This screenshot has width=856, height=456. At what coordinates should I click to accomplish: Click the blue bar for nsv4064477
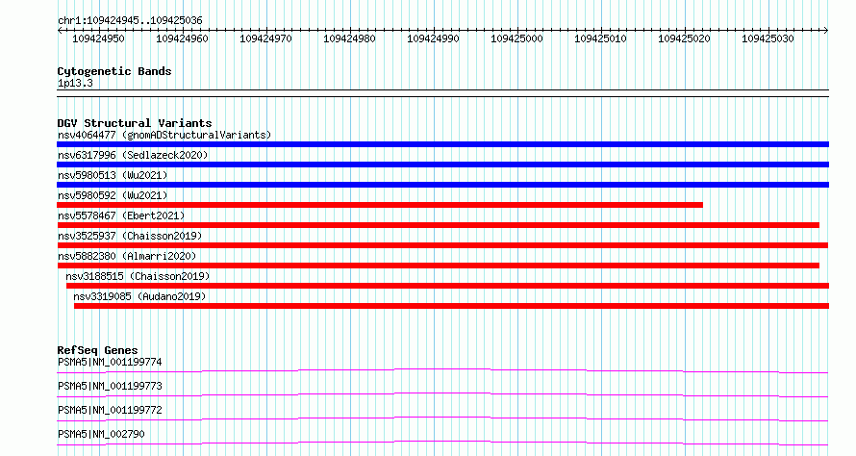(x=442, y=144)
